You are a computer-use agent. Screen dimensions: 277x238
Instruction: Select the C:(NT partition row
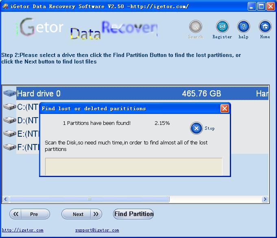pos(28,107)
